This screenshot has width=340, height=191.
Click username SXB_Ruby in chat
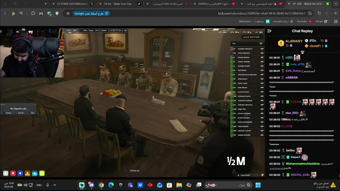(x=293, y=71)
